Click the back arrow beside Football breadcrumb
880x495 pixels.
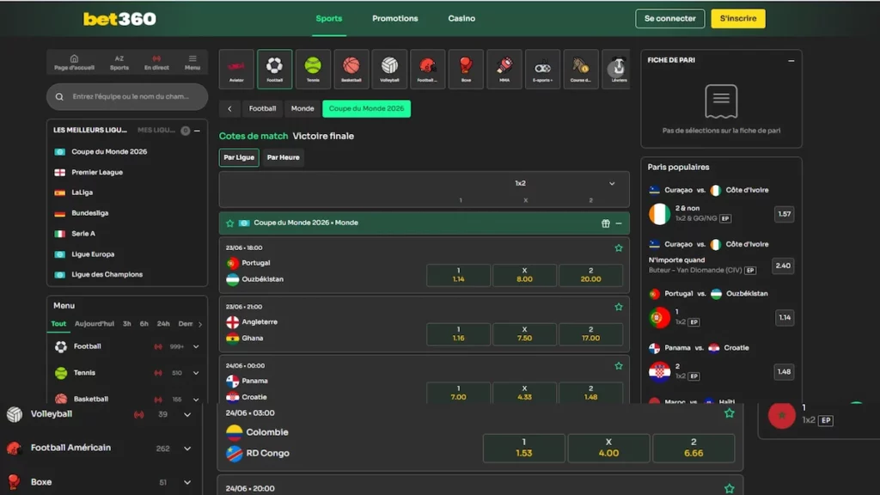(x=229, y=109)
